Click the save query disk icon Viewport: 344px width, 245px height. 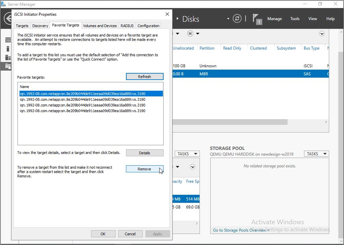click(x=190, y=34)
